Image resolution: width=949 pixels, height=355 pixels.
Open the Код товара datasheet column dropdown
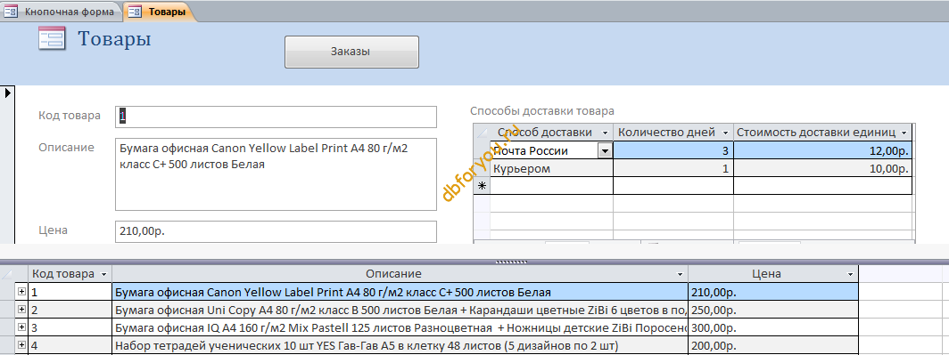(103, 274)
